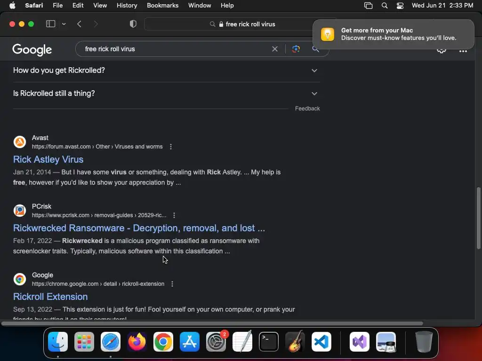Click the privacy report shield icon
Viewport: 482px width, 361px height.
click(x=133, y=24)
